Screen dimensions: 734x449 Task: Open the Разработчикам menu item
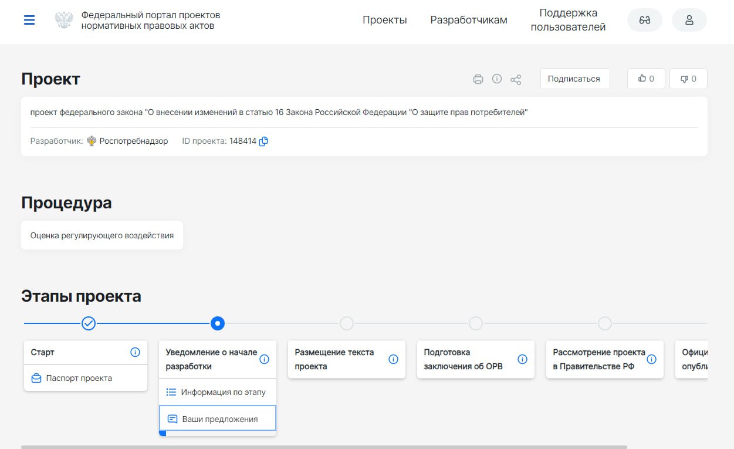click(469, 20)
